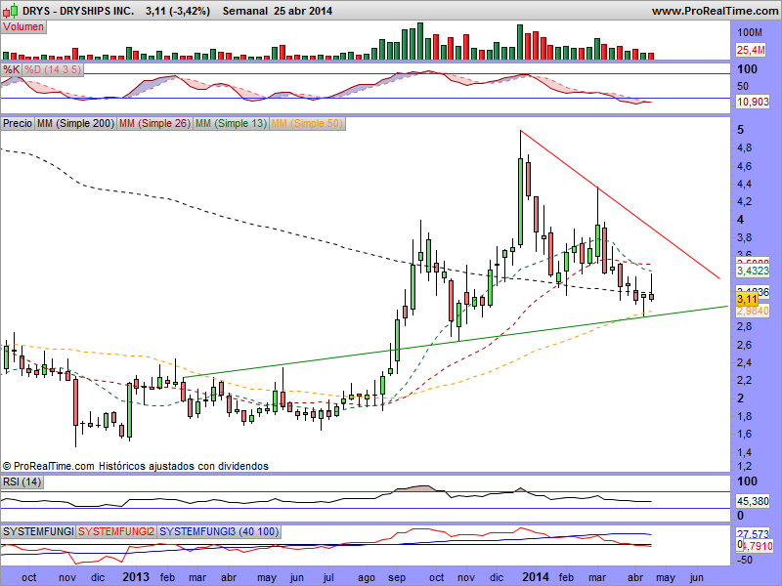Click the Semanal 25 abr 2014 text
This screenshot has width=782, height=586.
coord(278,11)
